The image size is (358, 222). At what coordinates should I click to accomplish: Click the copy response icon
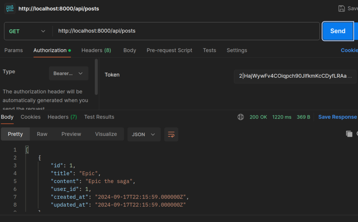[x=349, y=134]
